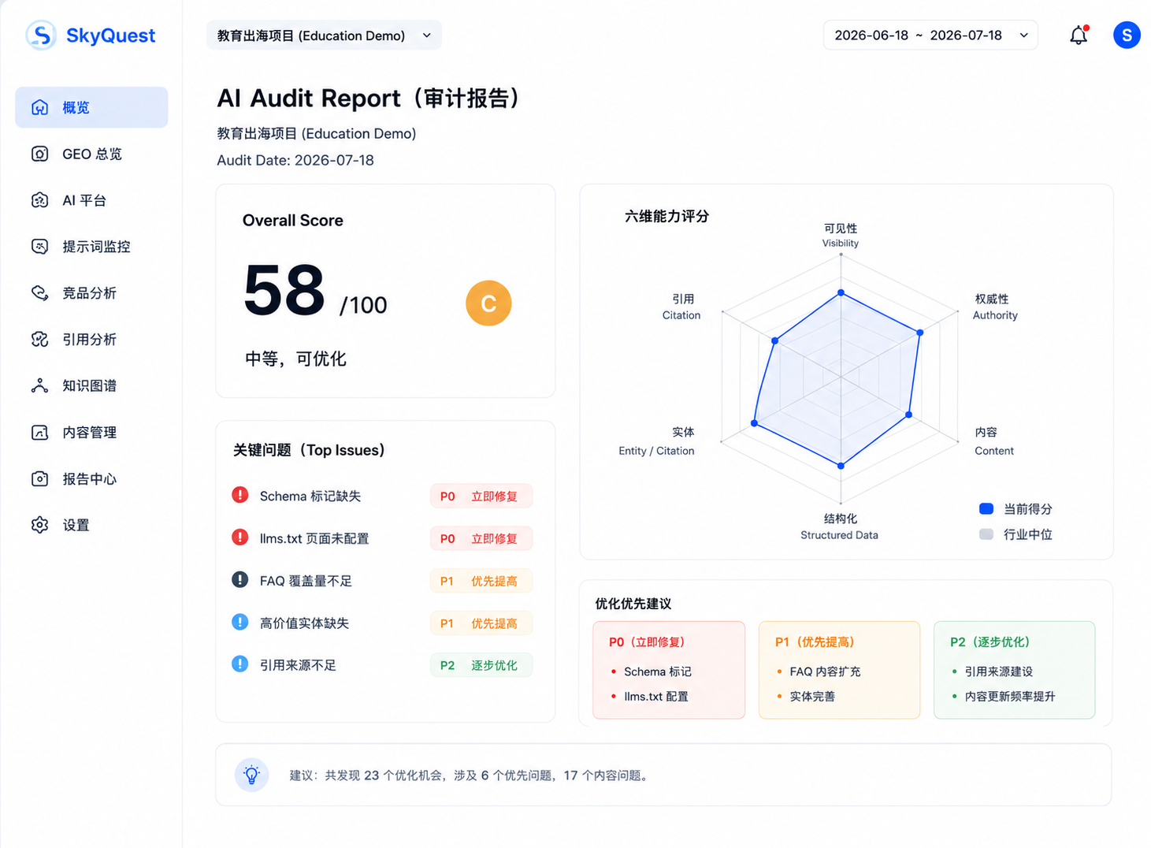The width and height of the screenshot is (1151, 848).
Task: Click the overall score 58 value
Action: 284,290
